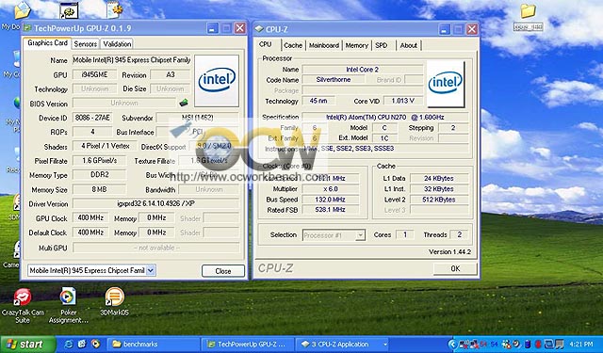Open graphics card selector dropdown in GPU-Z
This screenshot has width=603, height=353.
(x=151, y=270)
